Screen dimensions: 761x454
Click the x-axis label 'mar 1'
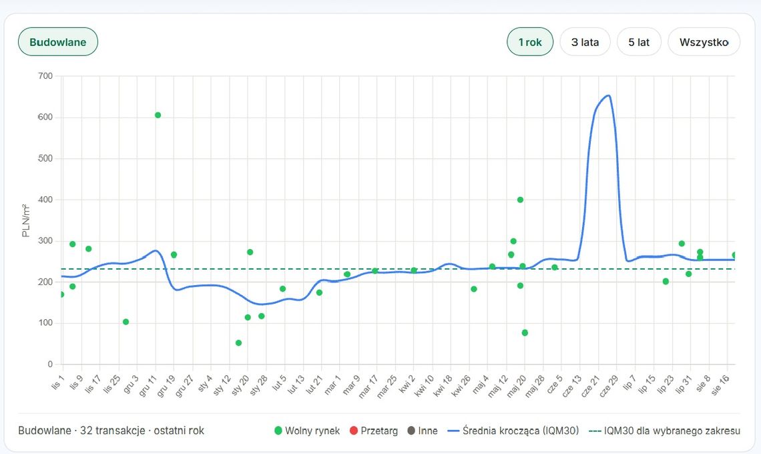[332, 384]
